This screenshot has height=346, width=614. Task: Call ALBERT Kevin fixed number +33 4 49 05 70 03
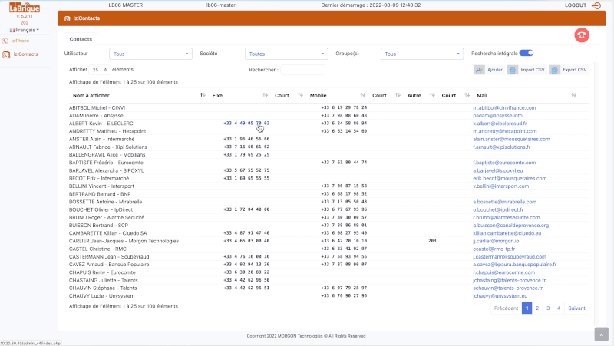click(246, 124)
